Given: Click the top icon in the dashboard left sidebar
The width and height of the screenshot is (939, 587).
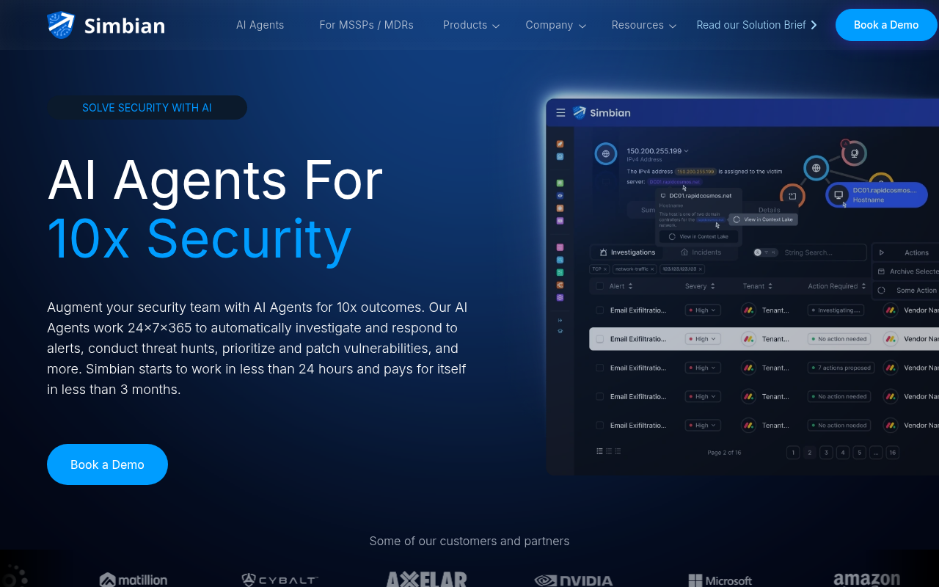Looking at the screenshot, I should coord(560,144).
